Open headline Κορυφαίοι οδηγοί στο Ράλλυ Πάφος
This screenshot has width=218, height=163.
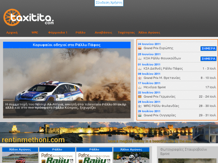[67, 45]
